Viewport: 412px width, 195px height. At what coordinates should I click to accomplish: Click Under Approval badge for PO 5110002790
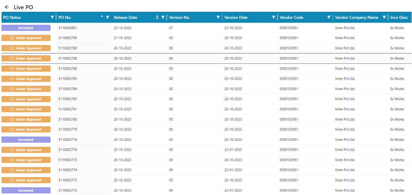[x=26, y=38]
